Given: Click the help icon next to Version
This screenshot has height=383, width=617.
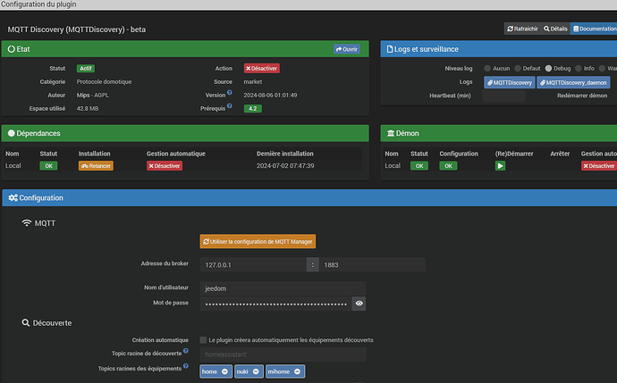Looking at the screenshot, I should pyautogui.click(x=230, y=93).
